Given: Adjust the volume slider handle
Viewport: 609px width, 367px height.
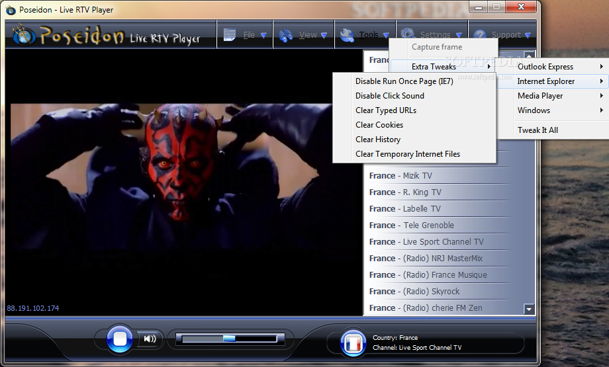Looking at the screenshot, I should click(229, 339).
